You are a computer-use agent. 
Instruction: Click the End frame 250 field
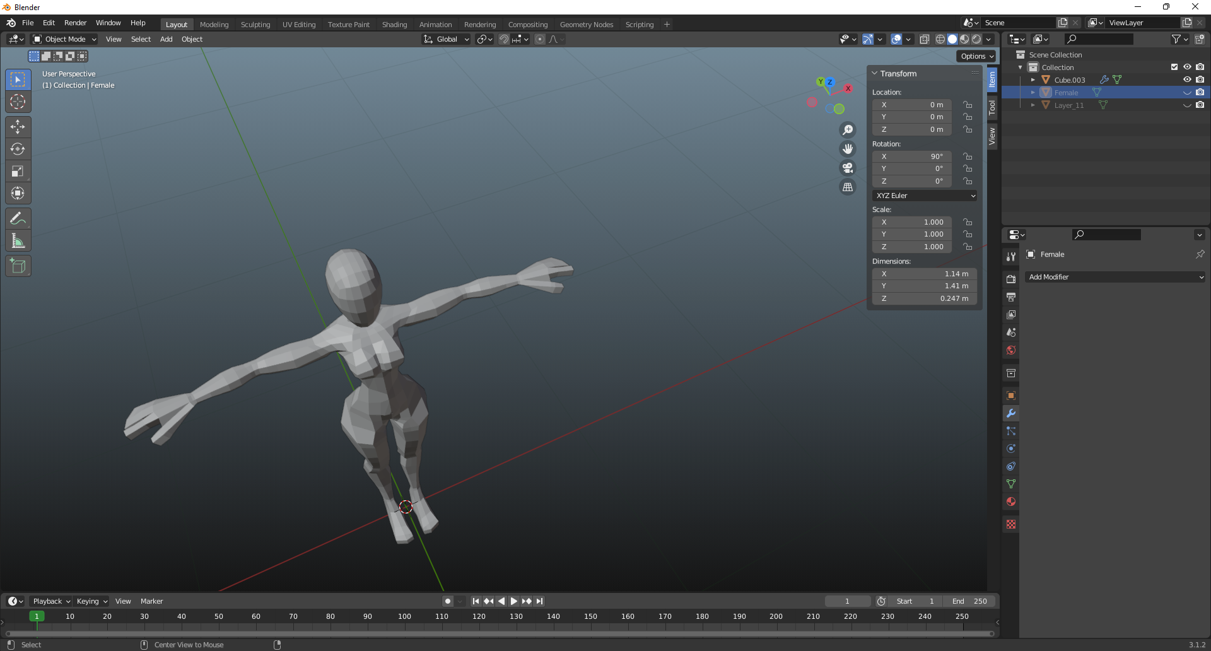click(969, 601)
